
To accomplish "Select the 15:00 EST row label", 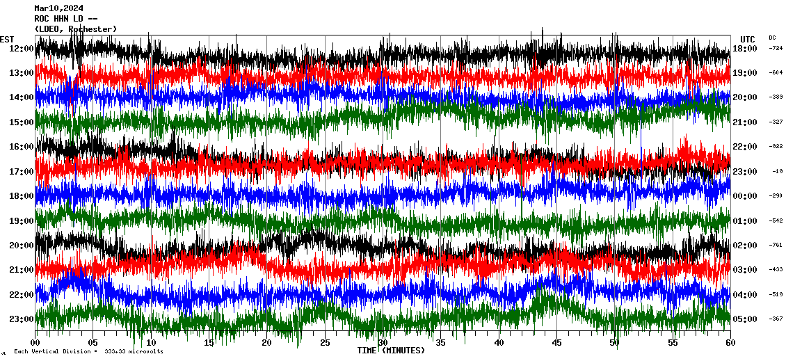I will [x=22, y=122].
